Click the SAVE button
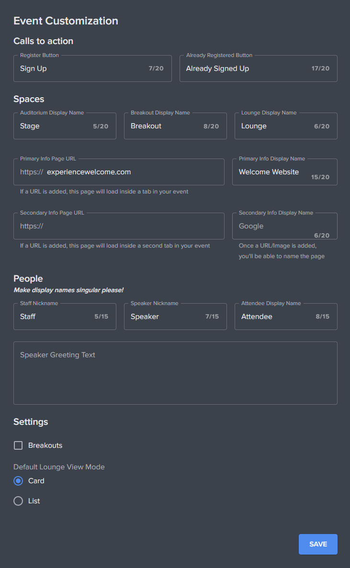This screenshot has height=568, width=350. point(317,544)
